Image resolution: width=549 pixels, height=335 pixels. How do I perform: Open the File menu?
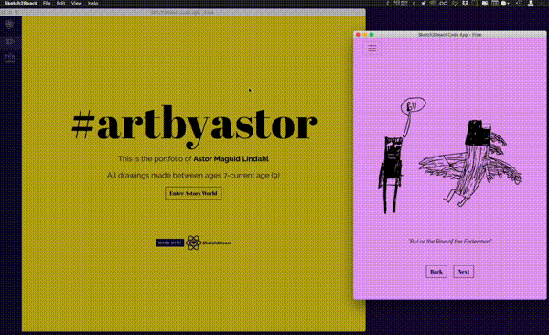click(47, 3)
